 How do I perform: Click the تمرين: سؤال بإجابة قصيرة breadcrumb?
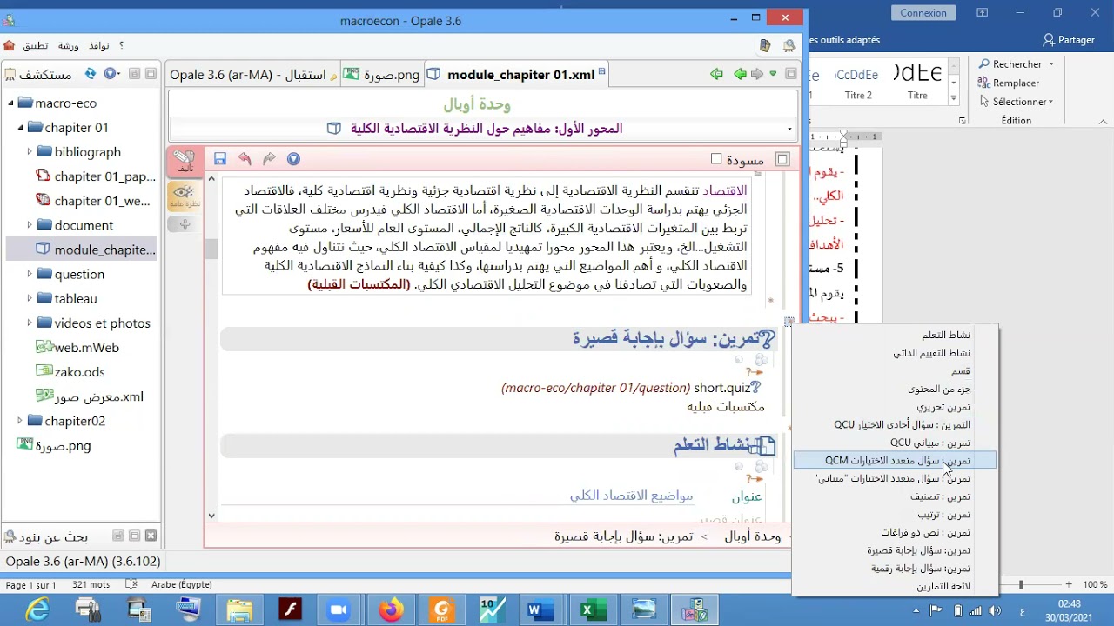pyautogui.click(x=623, y=536)
